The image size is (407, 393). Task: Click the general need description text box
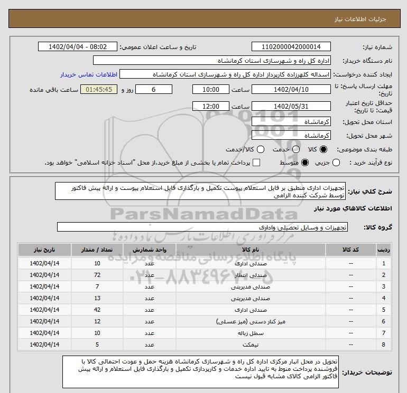(x=200, y=191)
